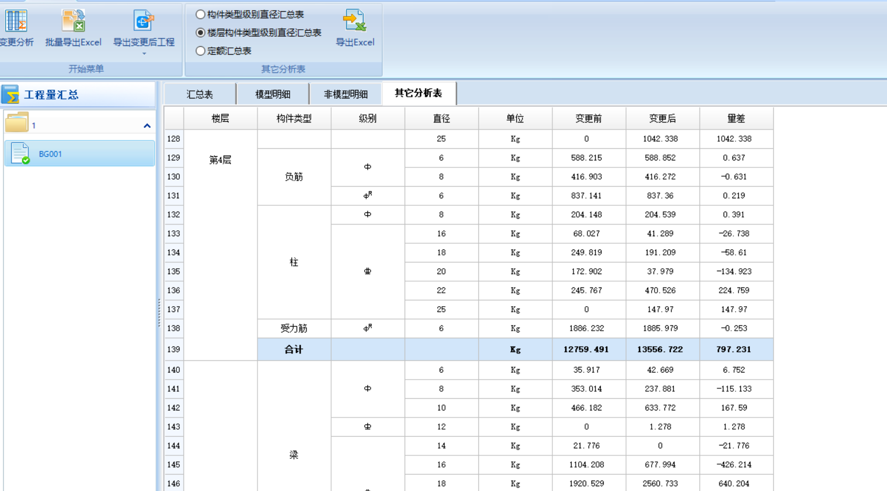The width and height of the screenshot is (887, 491).
Task: Switch to the 汇总表 tab
Action: [x=200, y=94]
